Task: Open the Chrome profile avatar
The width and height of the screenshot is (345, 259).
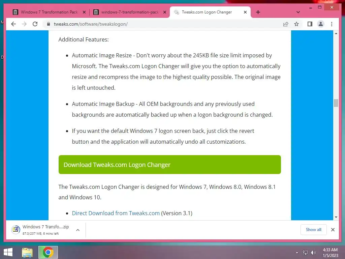Action: pos(321,24)
